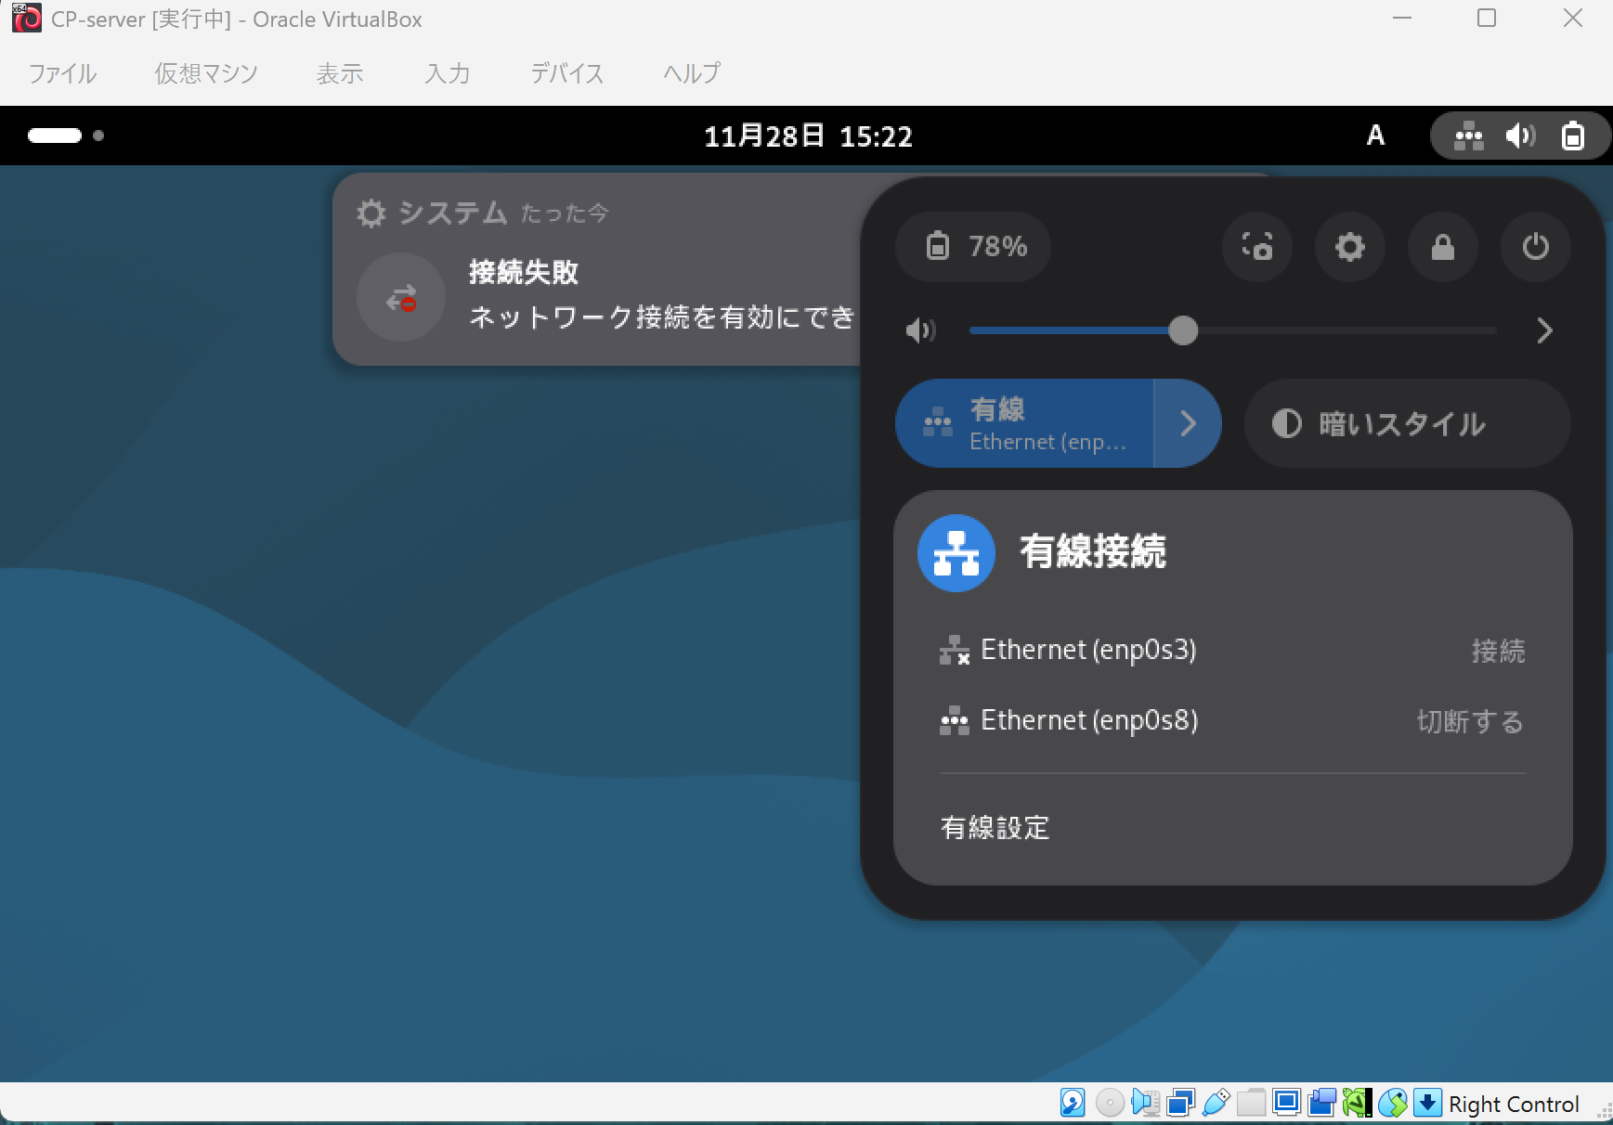The height and width of the screenshot is (1125, 1613).
Task: Click the 78% battery indicator button
Action: point(973,247)
